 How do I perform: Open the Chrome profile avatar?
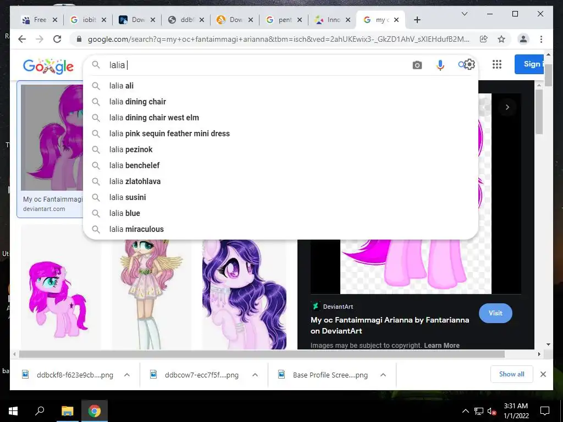(x=523, y=39)
